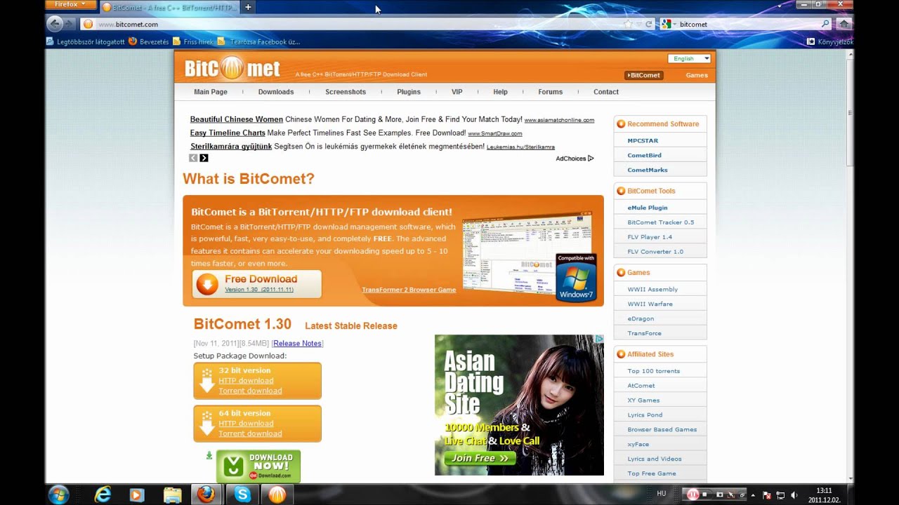The width and height of the screenshot is (899, 505).
Task: Select the BitComet header tab
Action: point(643,75)
